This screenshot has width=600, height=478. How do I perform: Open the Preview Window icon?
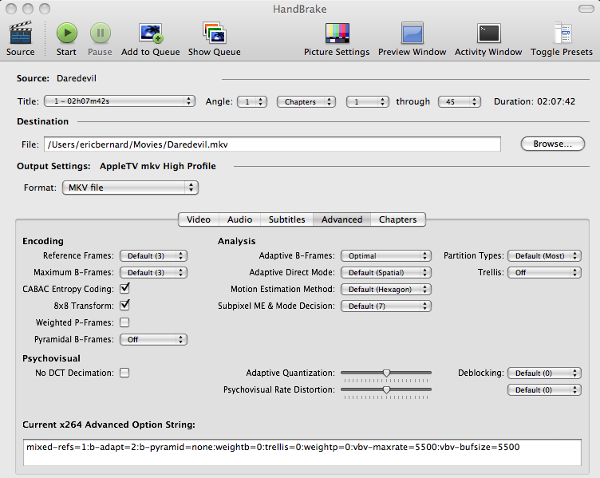(x=412, y=33)
